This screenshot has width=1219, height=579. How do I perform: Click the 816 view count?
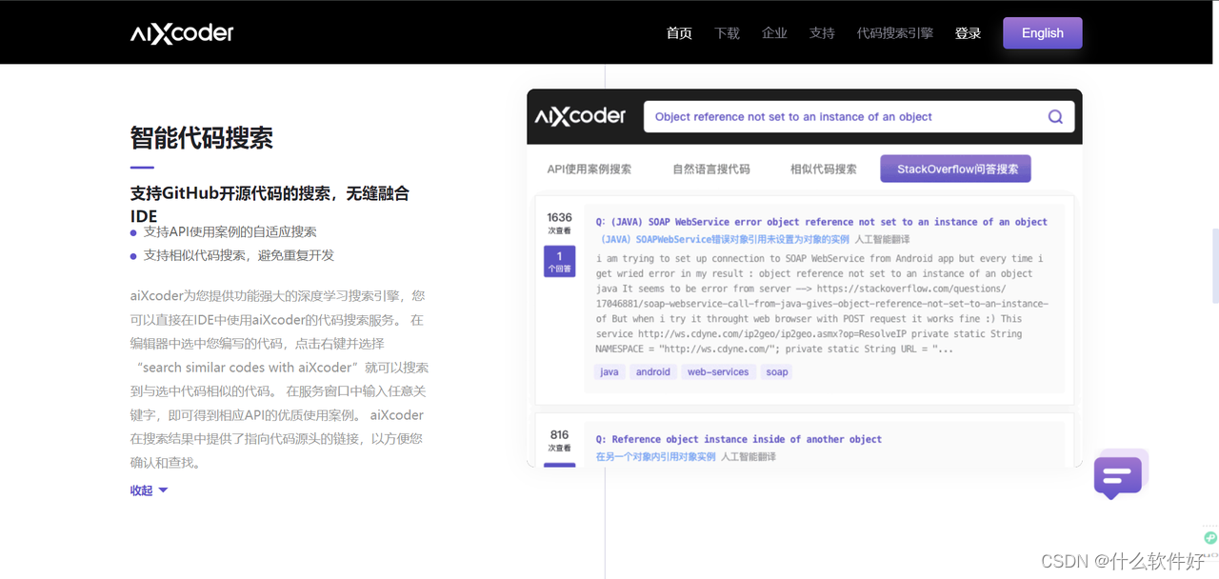[560, 435]
